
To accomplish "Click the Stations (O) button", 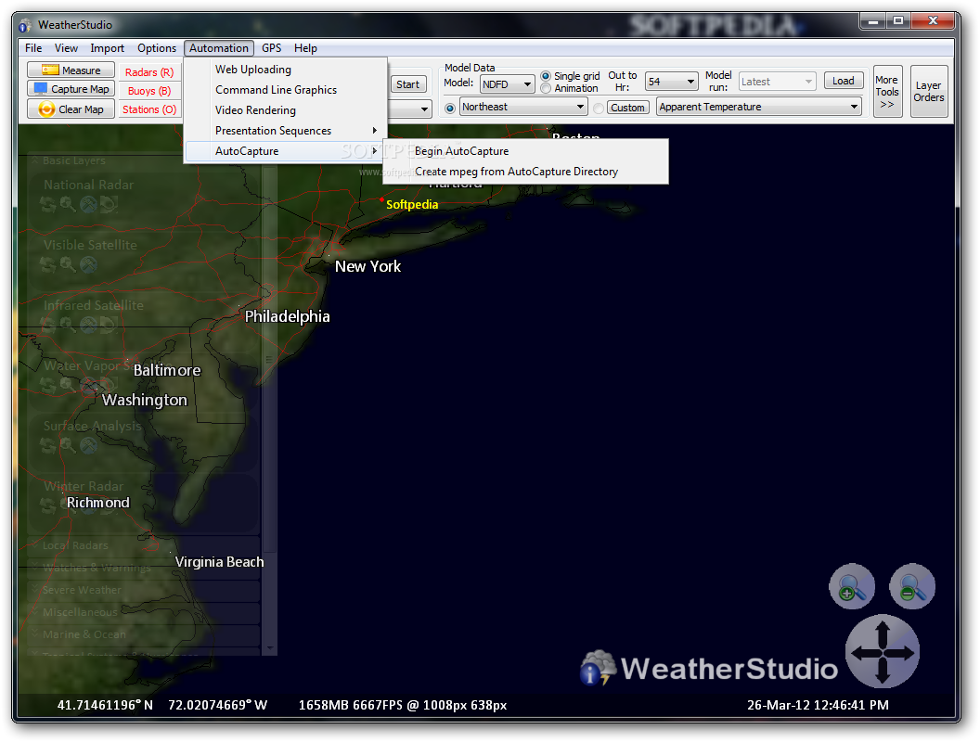I will 149,110.
